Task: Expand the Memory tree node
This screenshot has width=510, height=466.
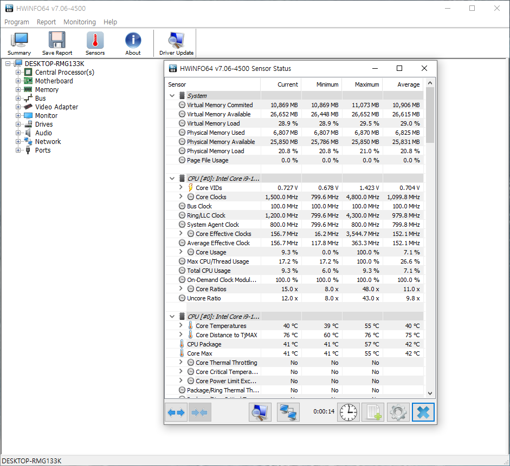Action: 18,90
